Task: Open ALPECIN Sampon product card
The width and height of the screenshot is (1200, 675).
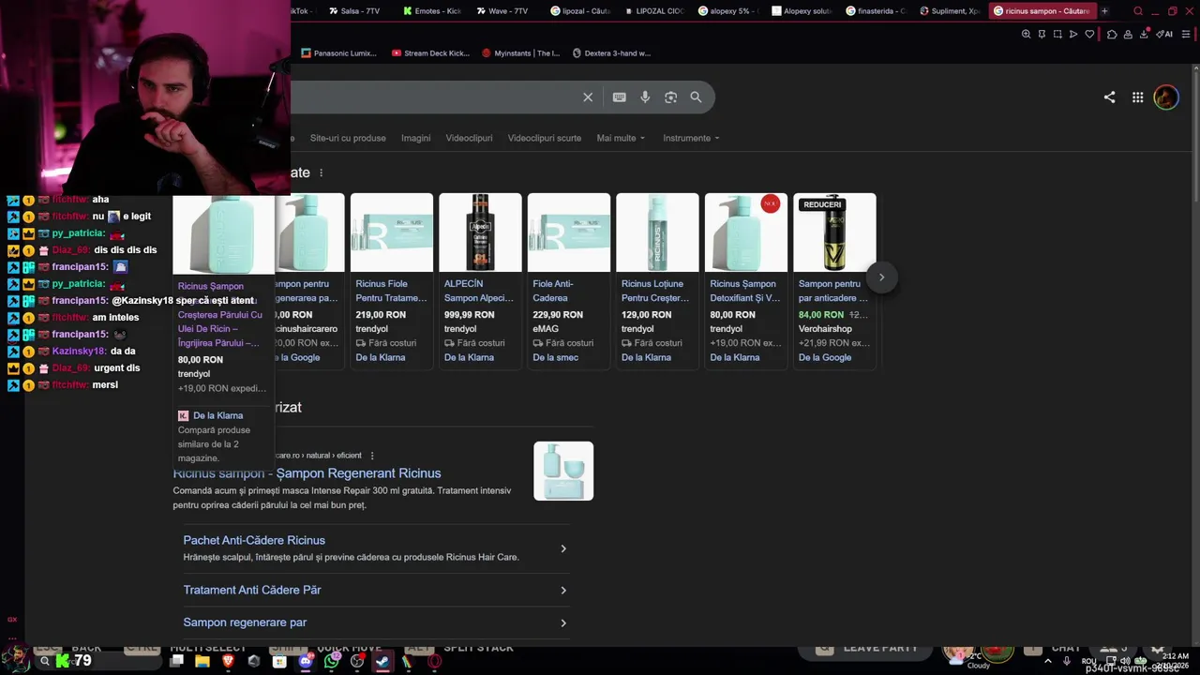Action: coord(480,280)
